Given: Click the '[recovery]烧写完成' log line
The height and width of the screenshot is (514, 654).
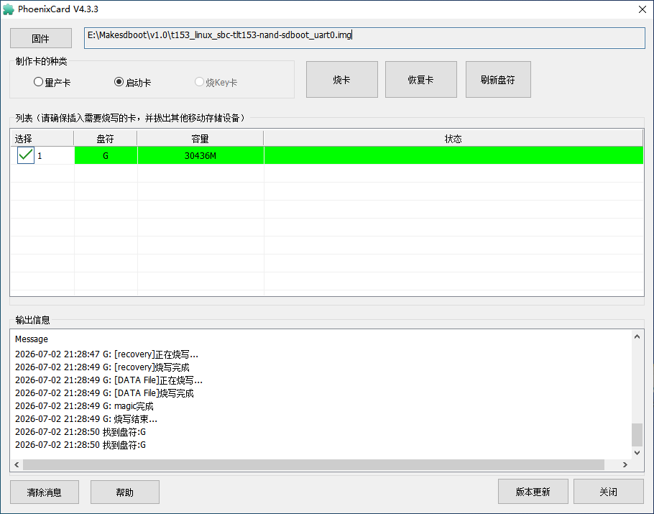Looking at the screenshot, I should coord(102,367).
